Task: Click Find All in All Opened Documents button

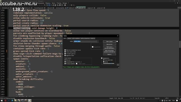Action: 109,51
